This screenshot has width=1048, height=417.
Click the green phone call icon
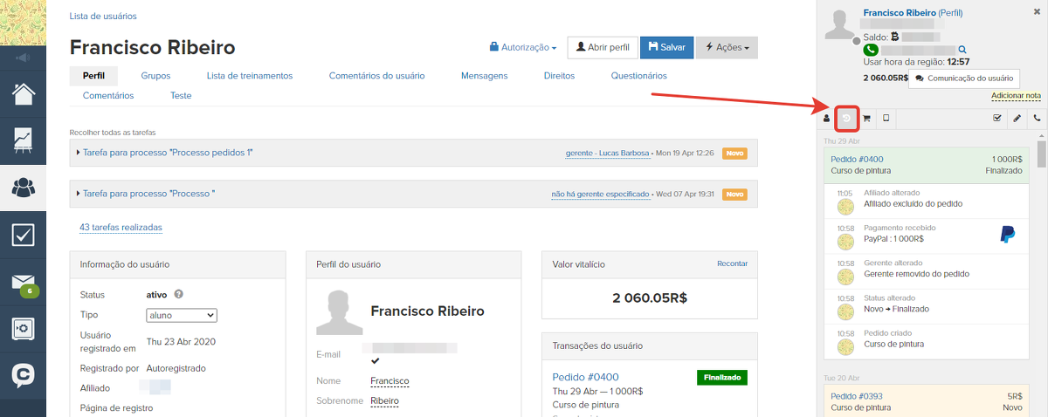(870, 50)
